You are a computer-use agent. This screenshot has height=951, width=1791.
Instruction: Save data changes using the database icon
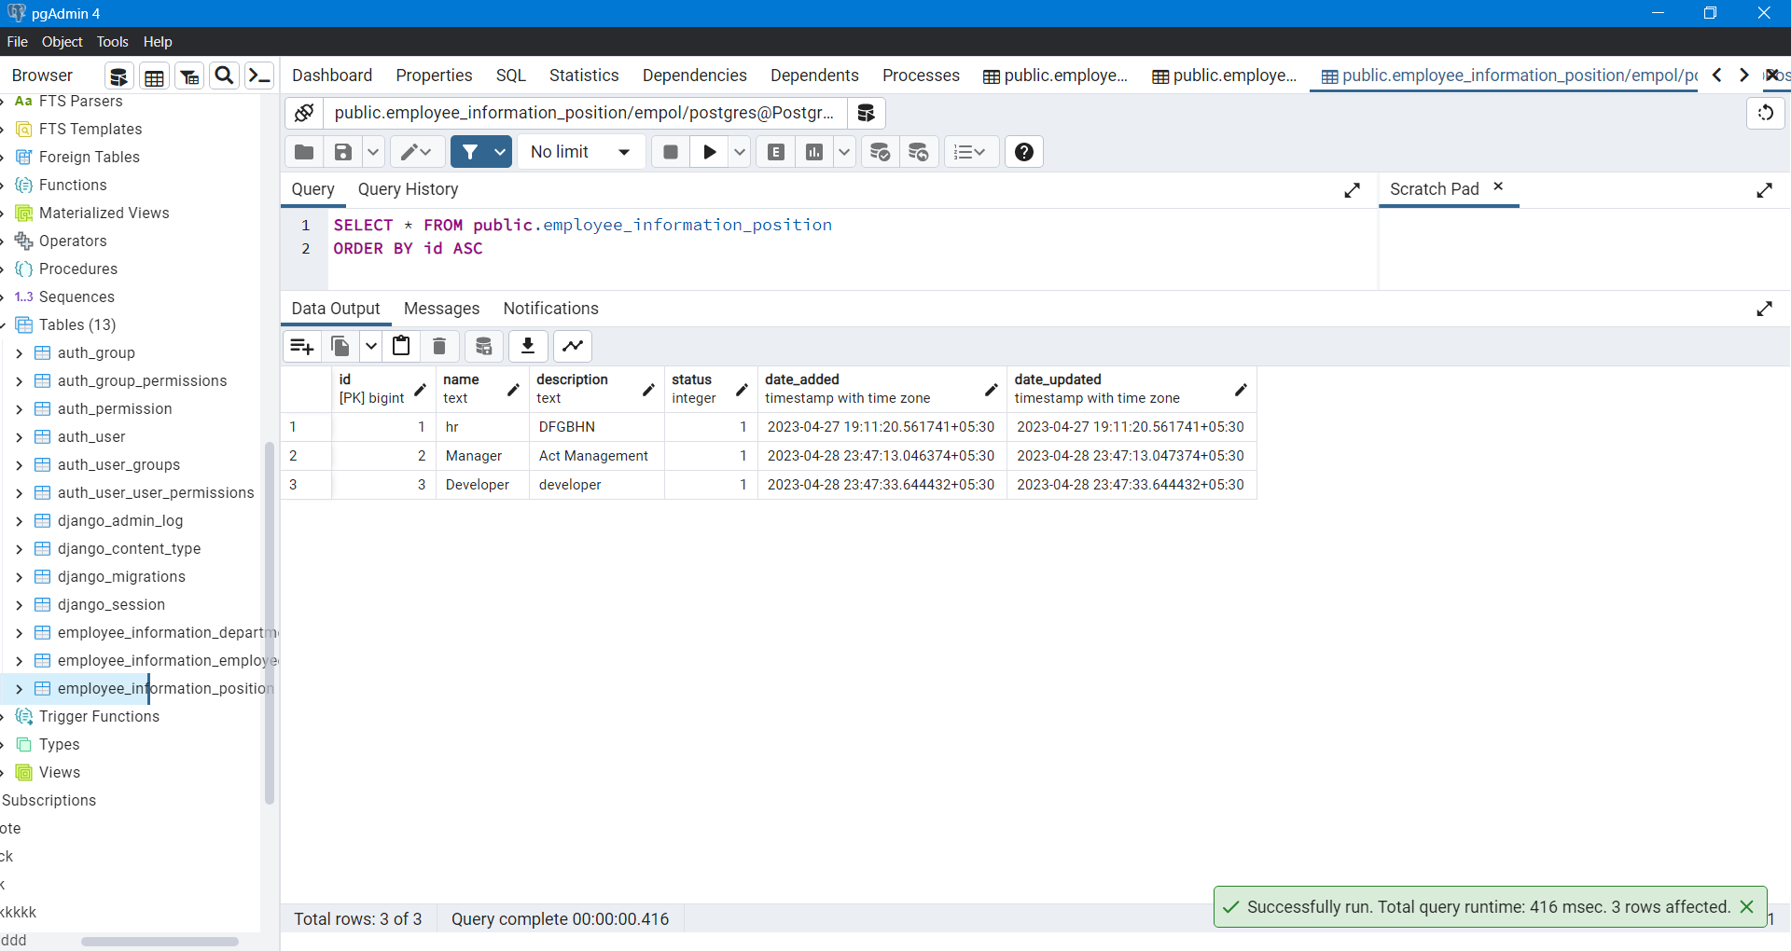click(483, 346)
